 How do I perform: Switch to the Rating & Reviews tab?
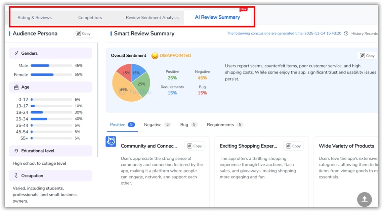pos(35,17)
